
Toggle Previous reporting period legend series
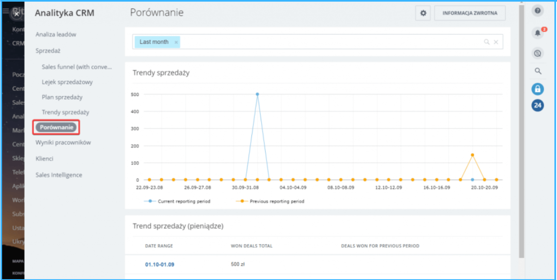click(270, 201)
